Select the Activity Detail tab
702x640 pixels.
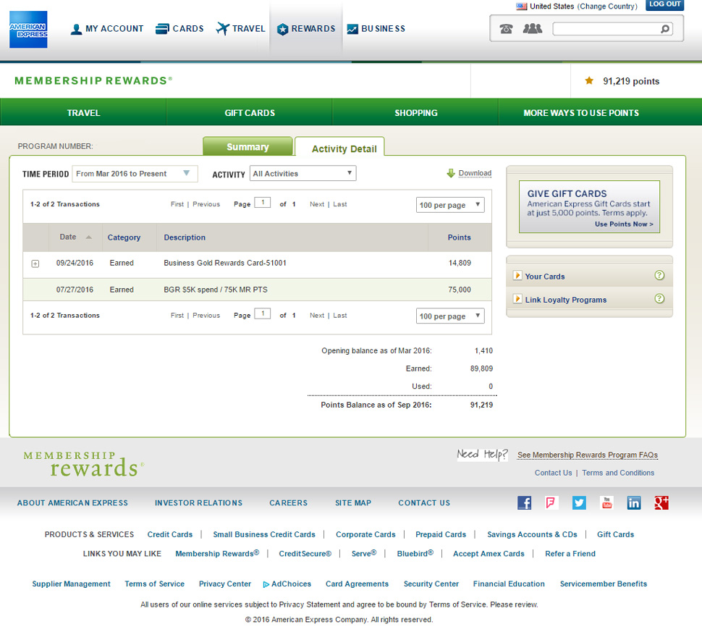point(340,148)
